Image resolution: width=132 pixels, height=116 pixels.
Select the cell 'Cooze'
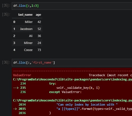(28, 50)
